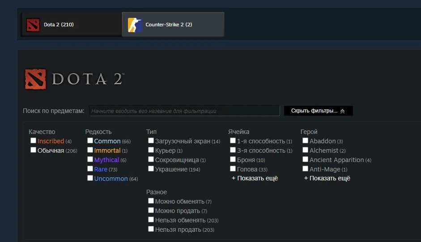Select the Броня slot checkbox
This screenshot has height=242, width=421.
[x=233, y=159]
